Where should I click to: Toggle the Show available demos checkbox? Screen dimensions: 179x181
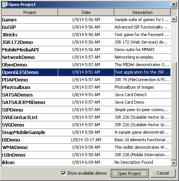63,173
